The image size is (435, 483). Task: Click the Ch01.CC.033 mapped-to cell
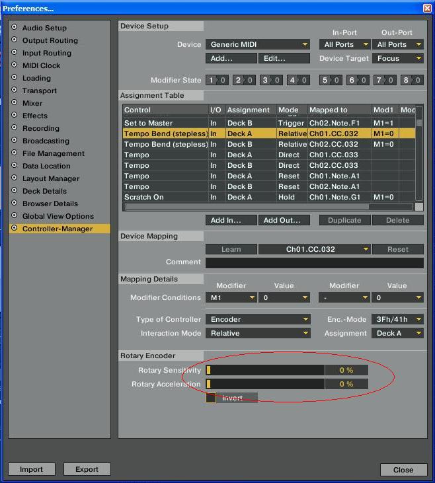tap(339, 155)
